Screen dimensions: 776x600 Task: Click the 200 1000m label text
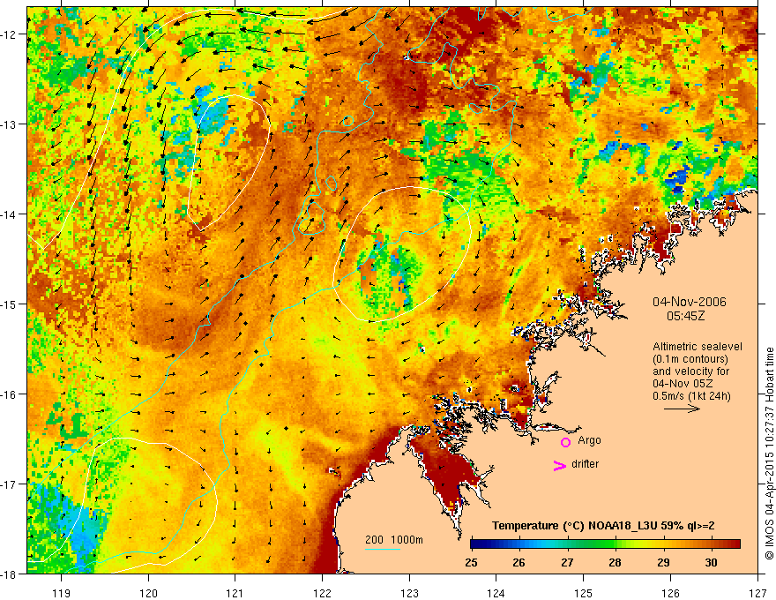click(394, 540)
